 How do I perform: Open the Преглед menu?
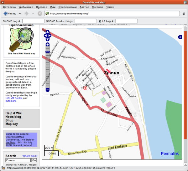tap(42, 7)
